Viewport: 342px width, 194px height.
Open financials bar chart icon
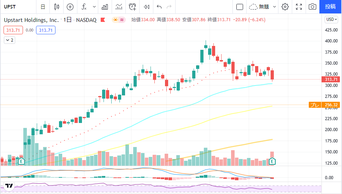click(105, 7)
